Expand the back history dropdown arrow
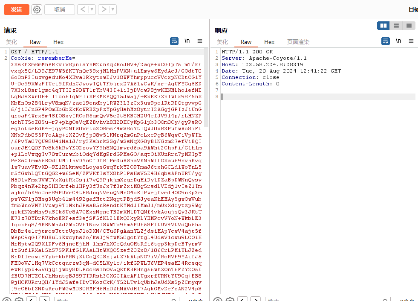The height and width of the screenshot is (301, 418). point(92,9)
